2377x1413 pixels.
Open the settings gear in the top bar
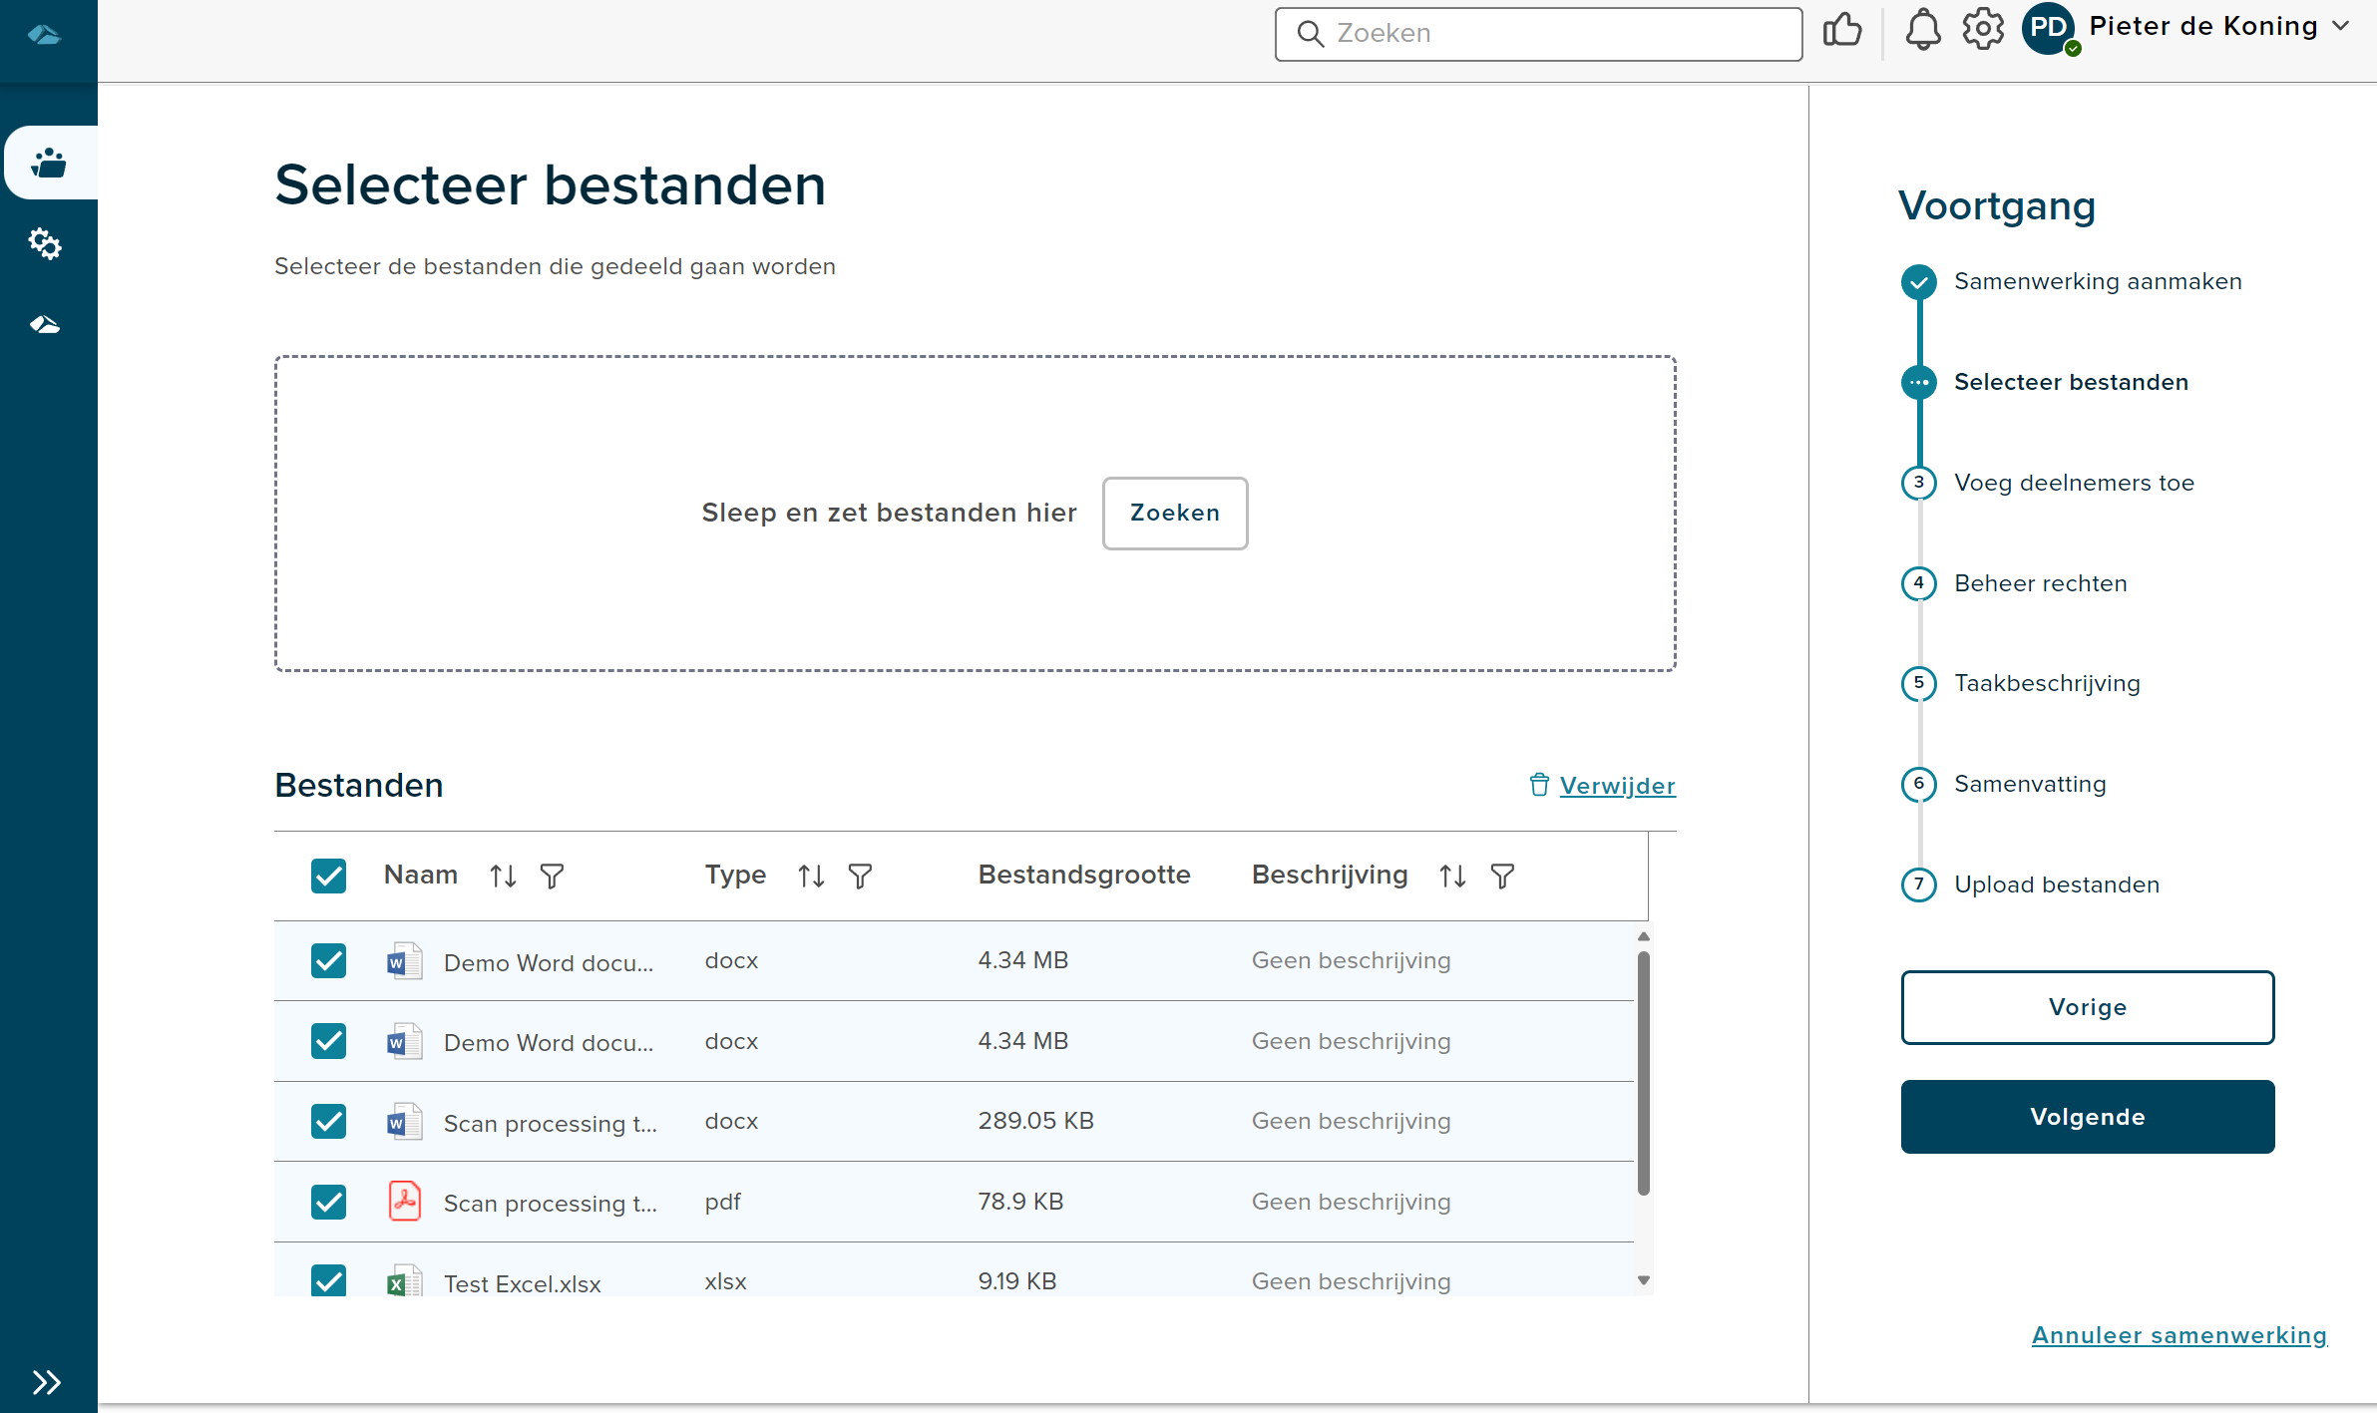pos(1983,30)
